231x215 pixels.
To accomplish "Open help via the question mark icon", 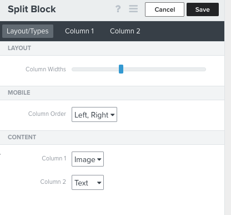I will (118, 9).
